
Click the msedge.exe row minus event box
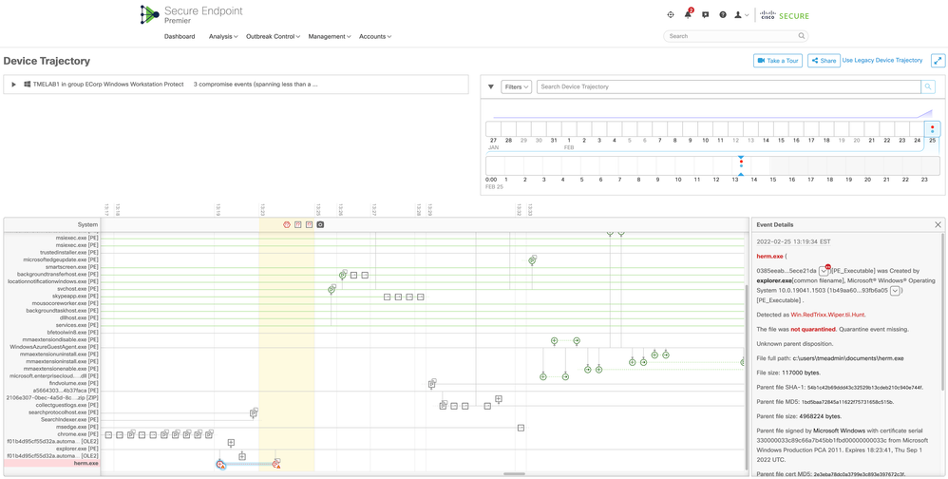click(521, 429)
